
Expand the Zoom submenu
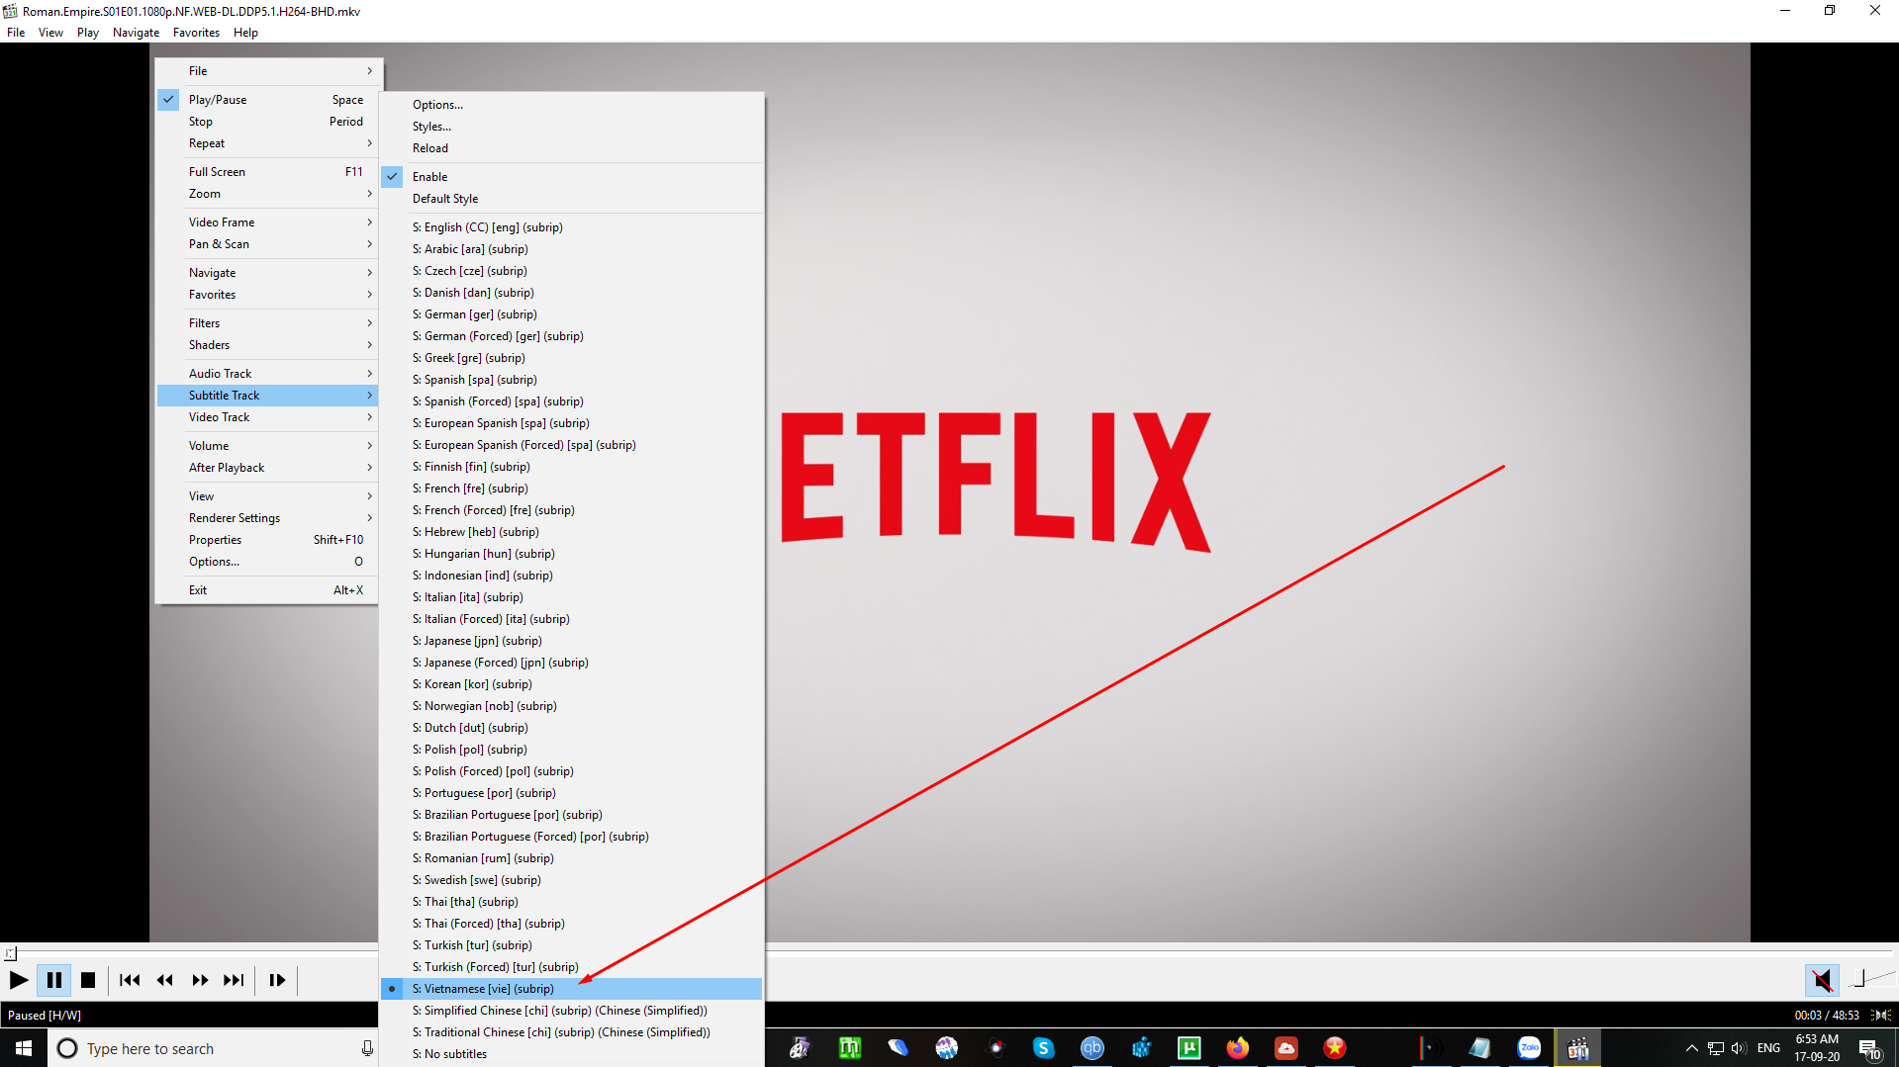tap(268, 194)
